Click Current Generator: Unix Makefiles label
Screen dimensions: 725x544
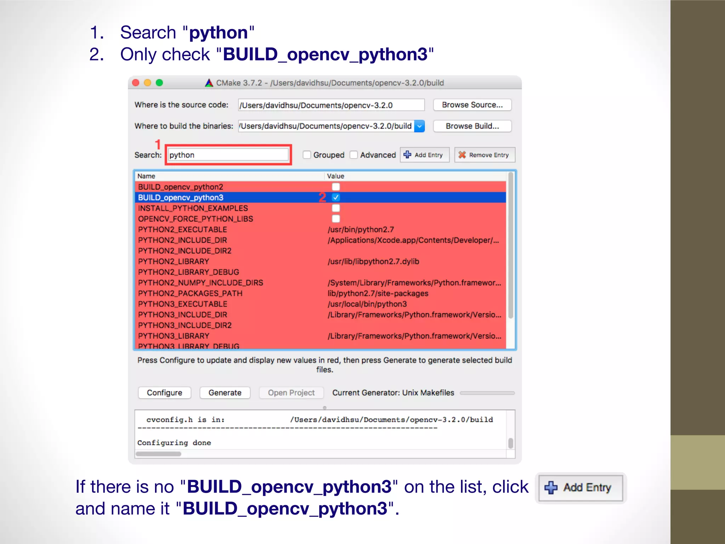(393, 393)
